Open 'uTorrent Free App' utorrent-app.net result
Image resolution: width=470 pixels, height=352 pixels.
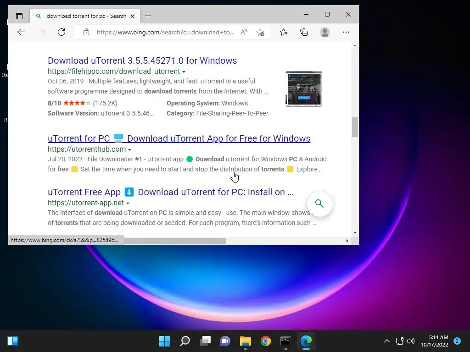click(x=170, y=192)
